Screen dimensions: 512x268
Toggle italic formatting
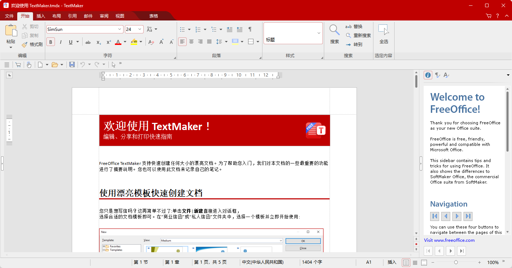pos(61,42)
